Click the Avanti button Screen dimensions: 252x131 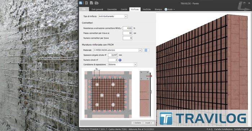[x=148, y=123]
